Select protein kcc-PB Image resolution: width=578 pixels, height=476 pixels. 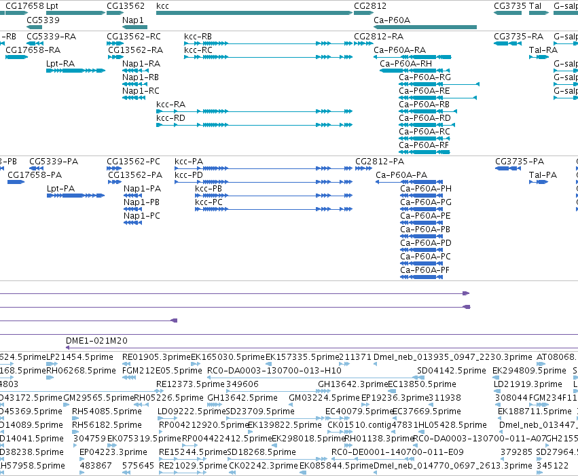[x=209, y=189]
